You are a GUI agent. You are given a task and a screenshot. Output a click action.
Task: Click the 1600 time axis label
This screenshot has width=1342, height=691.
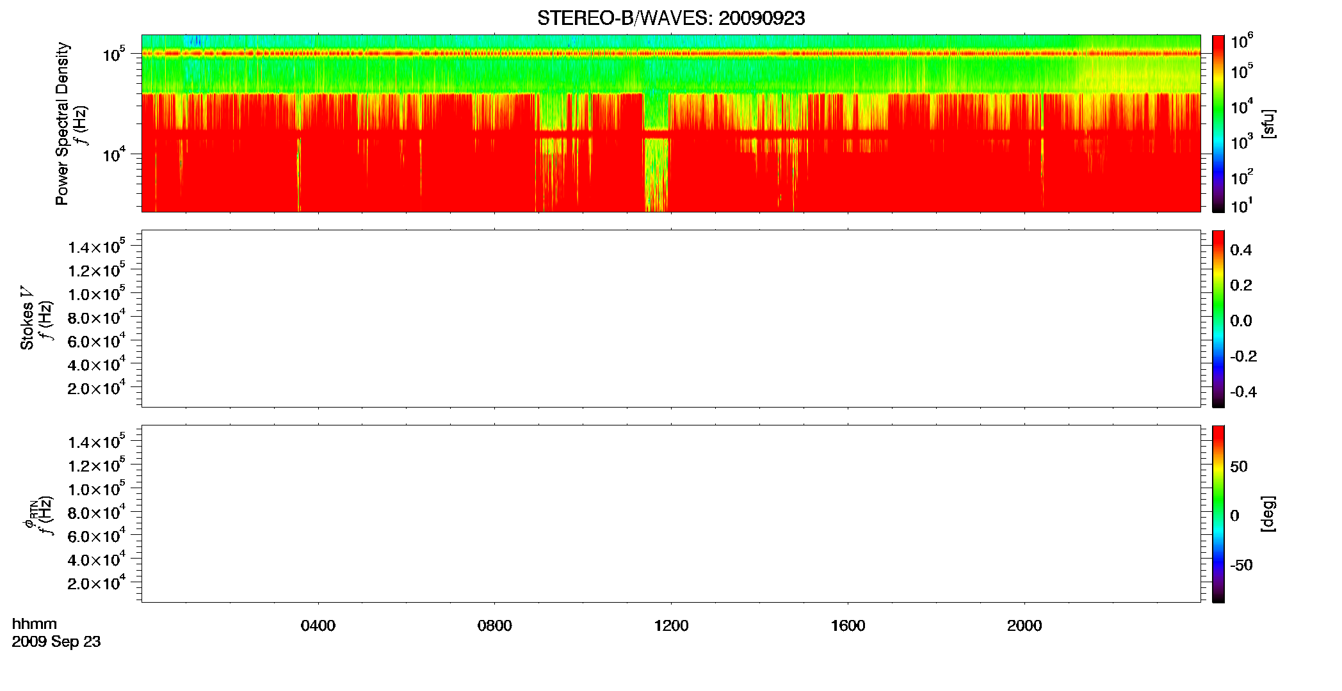[x=848, y=626]
